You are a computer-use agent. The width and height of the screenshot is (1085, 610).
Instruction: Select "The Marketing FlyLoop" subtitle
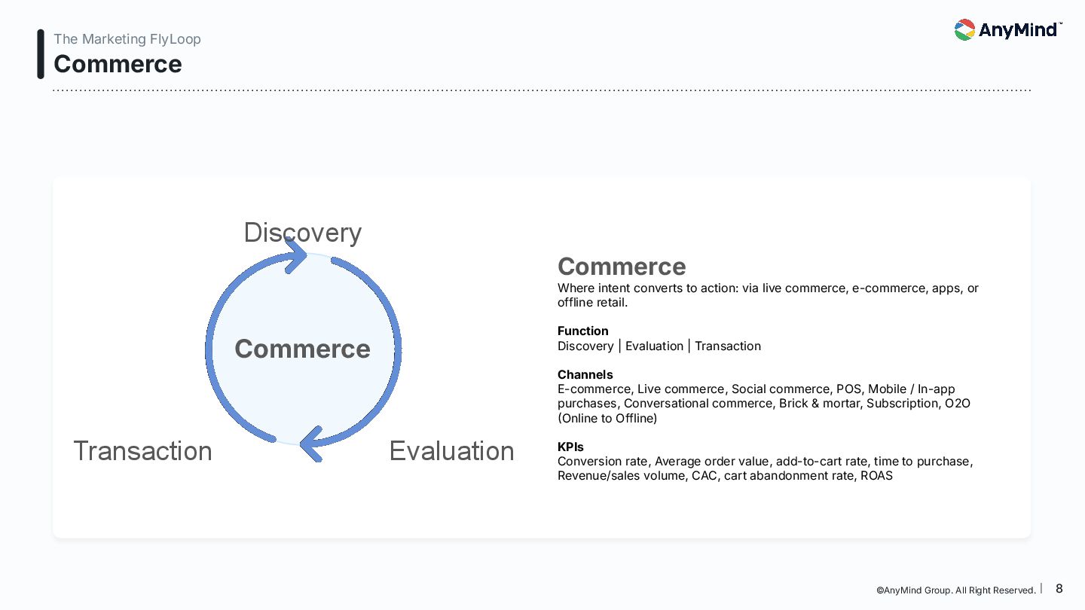(127, 39)
